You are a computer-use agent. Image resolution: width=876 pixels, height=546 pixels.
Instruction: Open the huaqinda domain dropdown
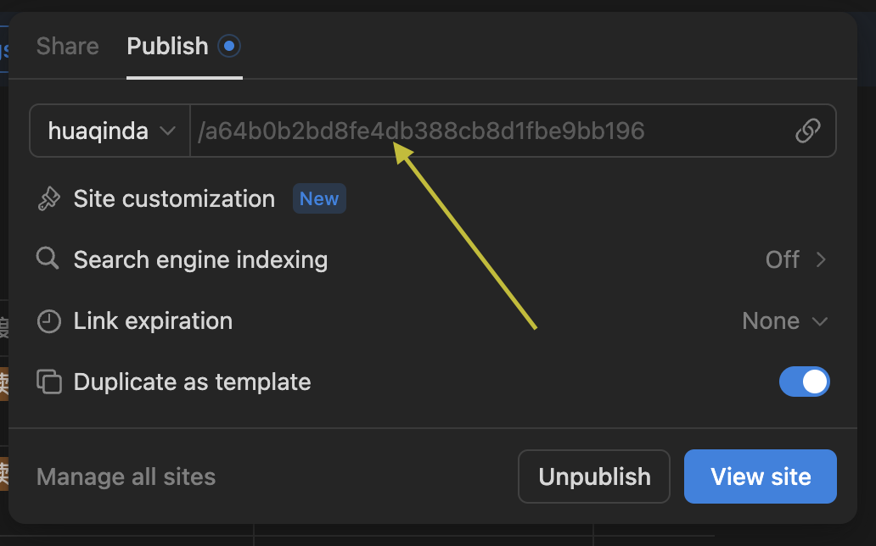coord(110,131)
